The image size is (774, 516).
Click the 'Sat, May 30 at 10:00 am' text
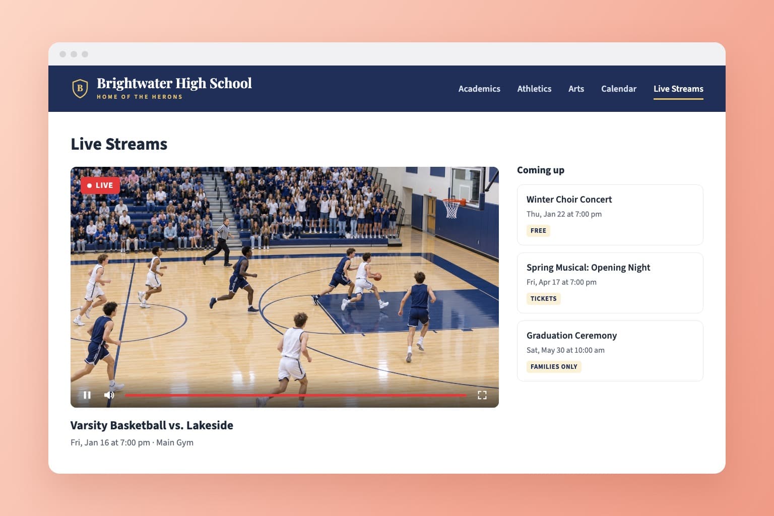tap(565, 350)
